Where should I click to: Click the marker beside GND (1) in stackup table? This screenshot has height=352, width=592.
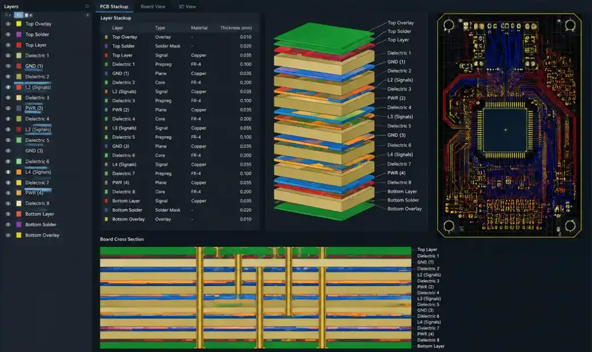point(106,73)
